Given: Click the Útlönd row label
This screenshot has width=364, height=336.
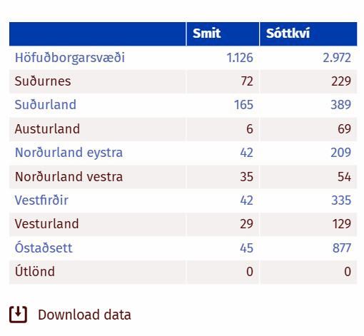Looking at the screenshot, I should 35,272.
